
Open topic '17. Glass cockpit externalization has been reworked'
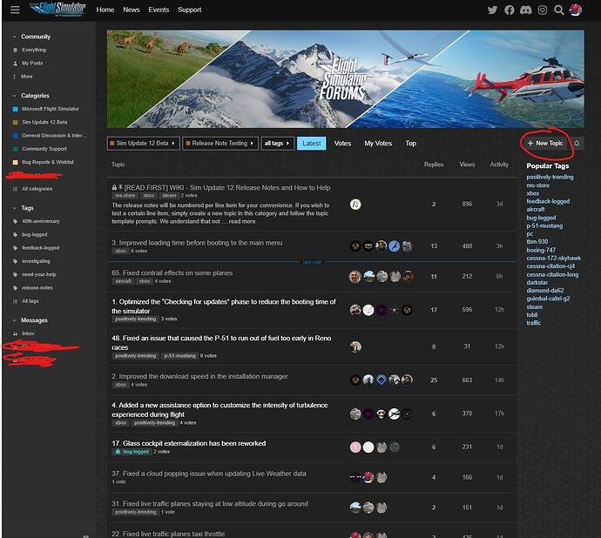[189, 443]
